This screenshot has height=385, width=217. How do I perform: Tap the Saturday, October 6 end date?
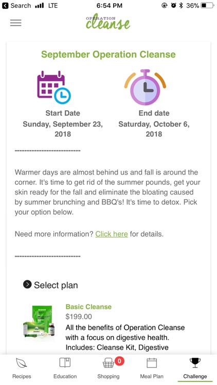pos(154,129)
